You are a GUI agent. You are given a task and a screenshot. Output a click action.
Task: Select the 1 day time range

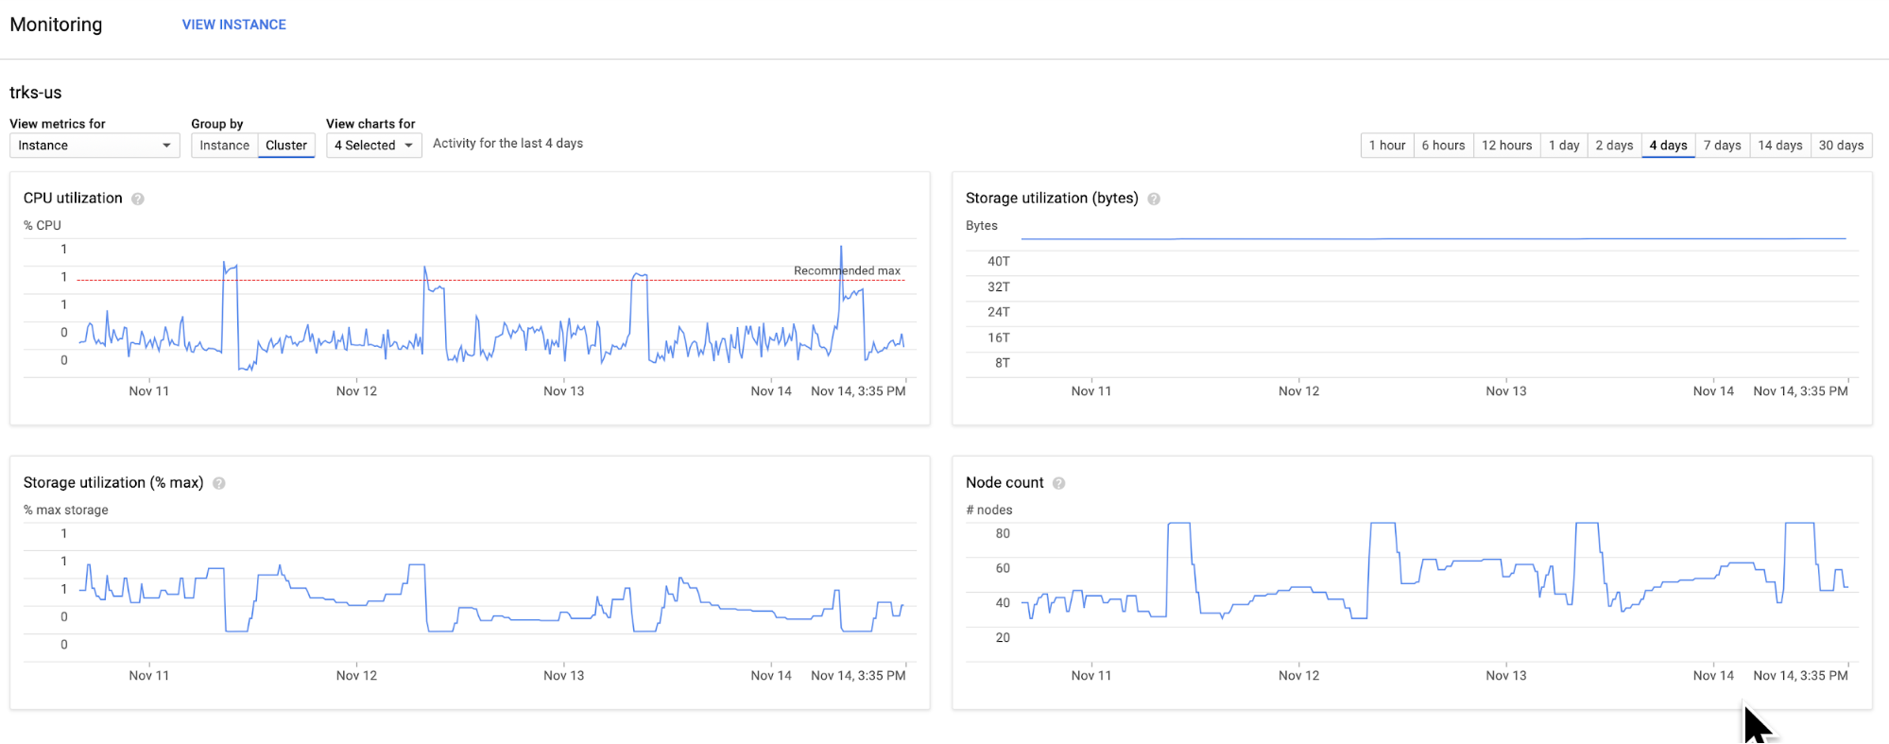(x=1564, y=146)
